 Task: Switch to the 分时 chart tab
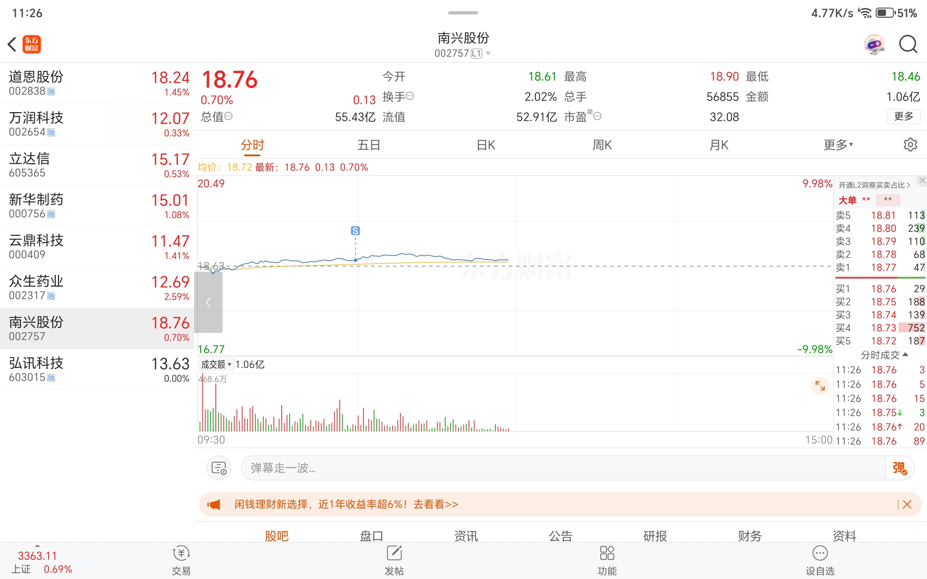pos(252,145)
